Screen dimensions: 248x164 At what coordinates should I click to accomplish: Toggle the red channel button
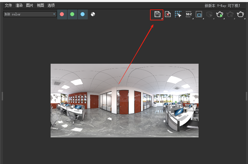[x=62, y=14]
